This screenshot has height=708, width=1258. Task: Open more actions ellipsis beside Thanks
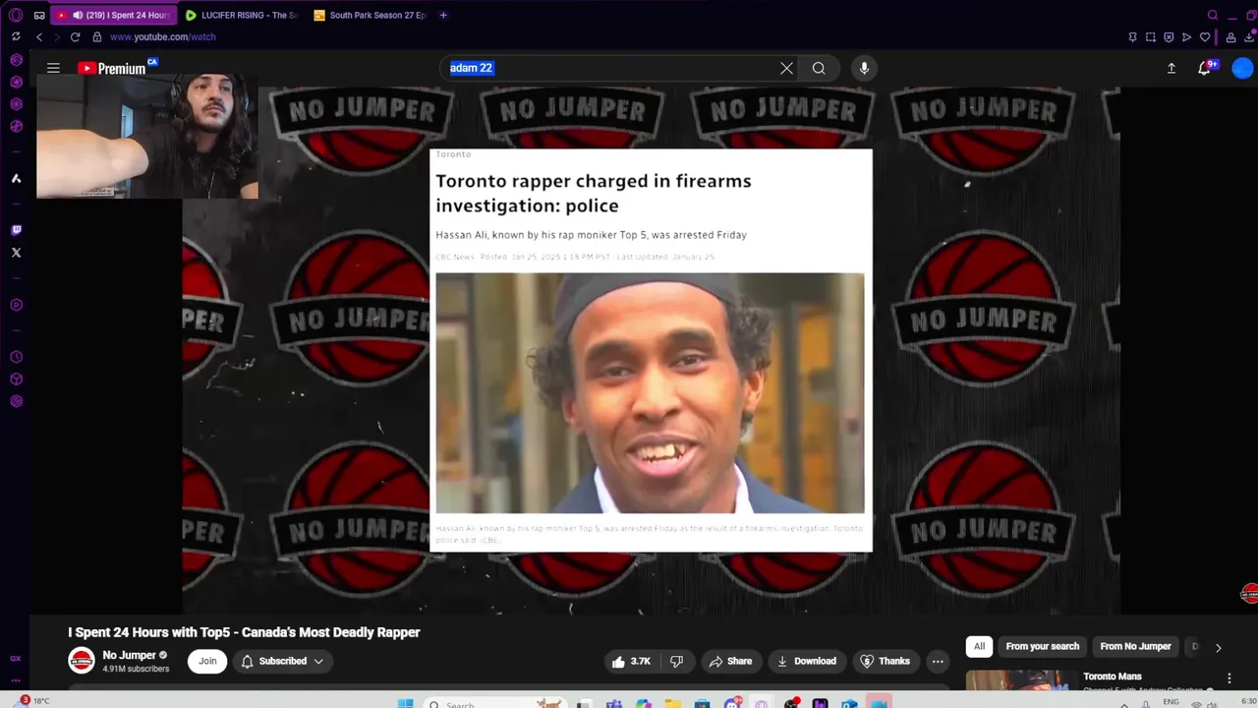point(938,661)
